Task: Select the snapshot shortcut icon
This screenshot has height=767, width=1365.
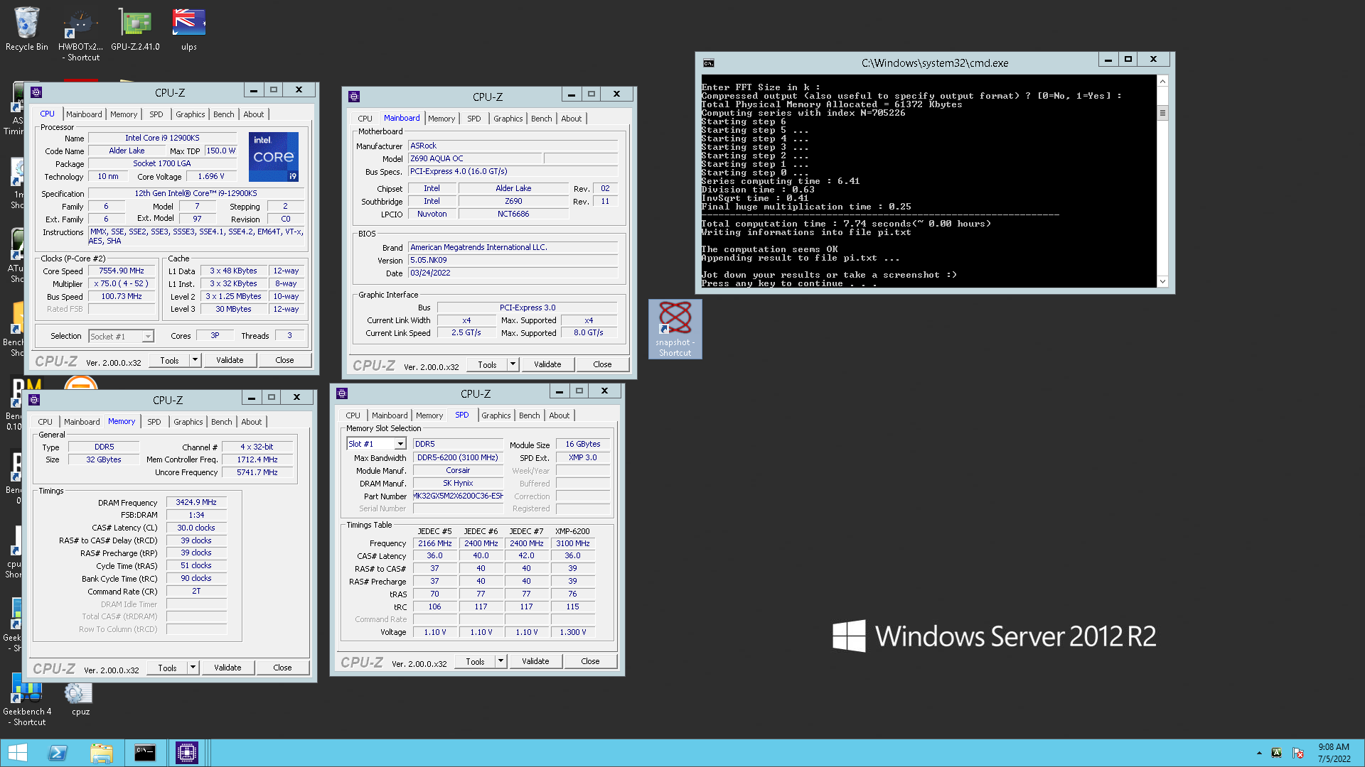Action: point(675,329)
